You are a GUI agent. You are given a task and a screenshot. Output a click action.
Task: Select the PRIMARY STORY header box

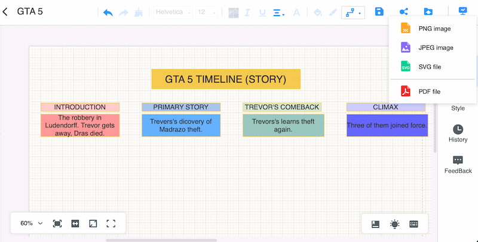181,107
